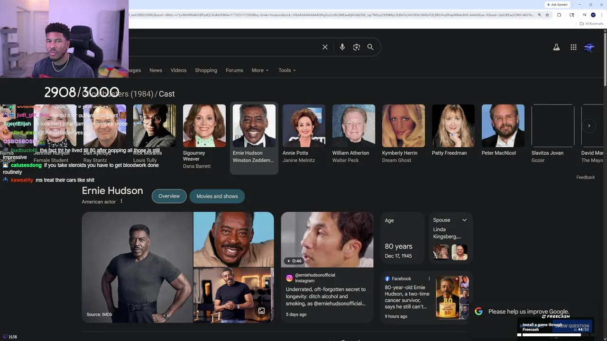Open the Google apps grid
This screenshot has height=341, width=607.
coord(573,47)
